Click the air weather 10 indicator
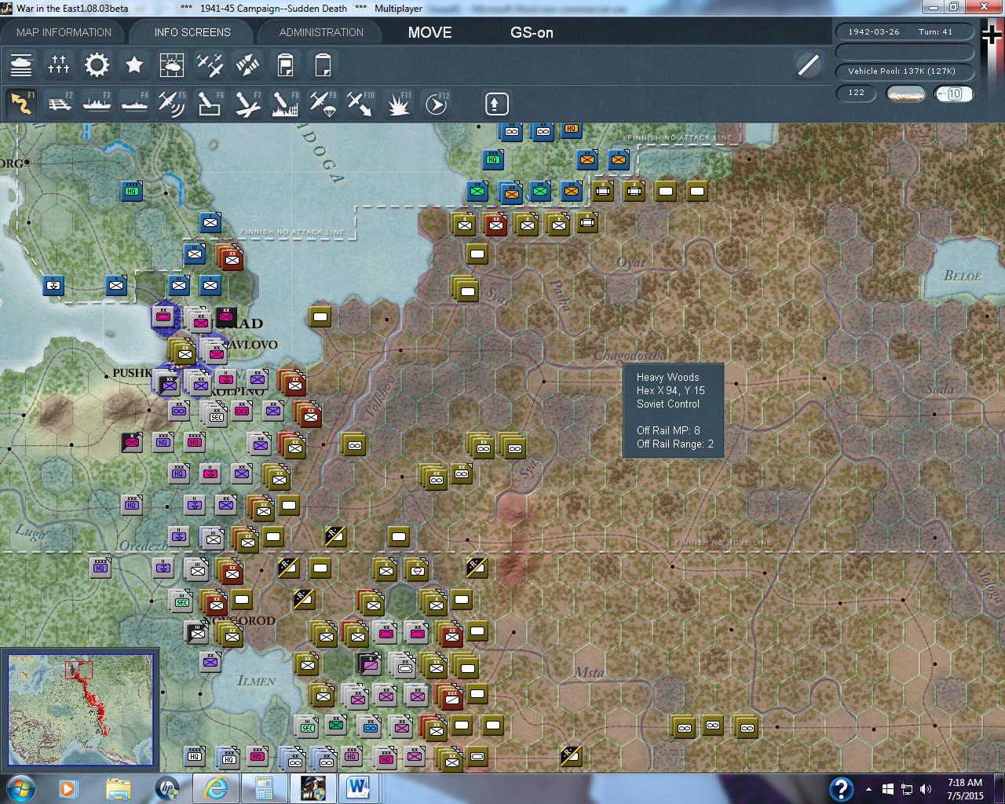This screenshot has width=1005, height=804. [953, 93]
